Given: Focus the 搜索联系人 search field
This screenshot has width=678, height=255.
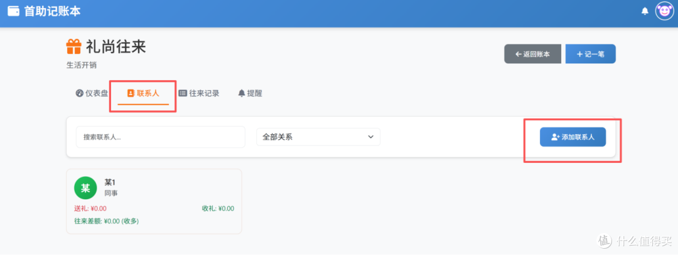Looking at the screenshot, I should point(161,137).
